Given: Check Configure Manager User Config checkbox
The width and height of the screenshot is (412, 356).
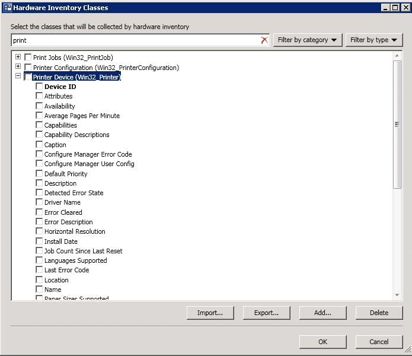Looking at the screenshot, I should [39, 163].
